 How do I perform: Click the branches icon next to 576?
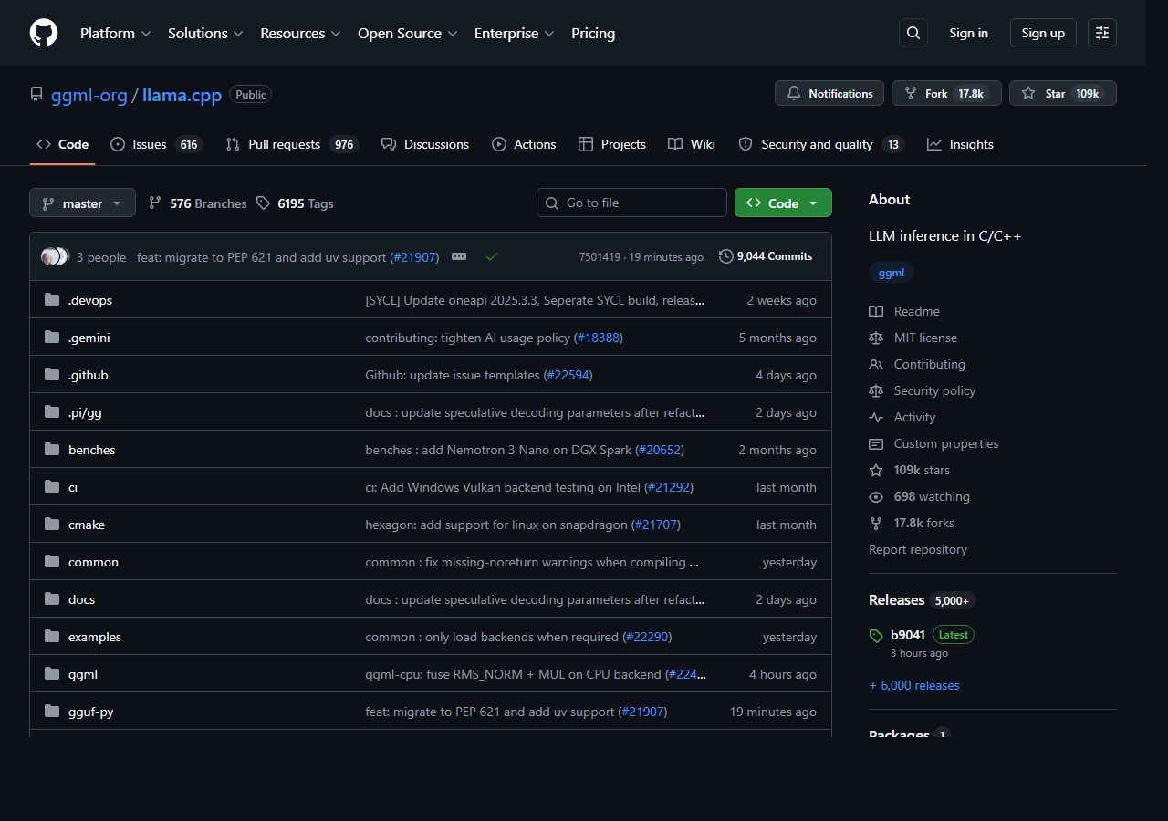pyautogui.click(x=155, y=203)
